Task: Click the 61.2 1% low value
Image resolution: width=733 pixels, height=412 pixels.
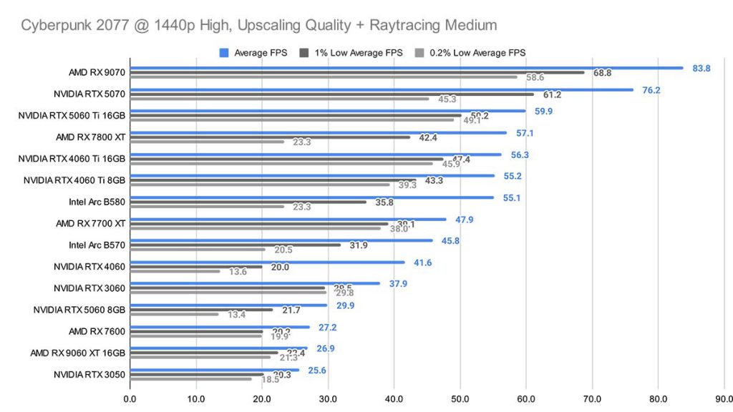Action: click(x=552, y=95)
